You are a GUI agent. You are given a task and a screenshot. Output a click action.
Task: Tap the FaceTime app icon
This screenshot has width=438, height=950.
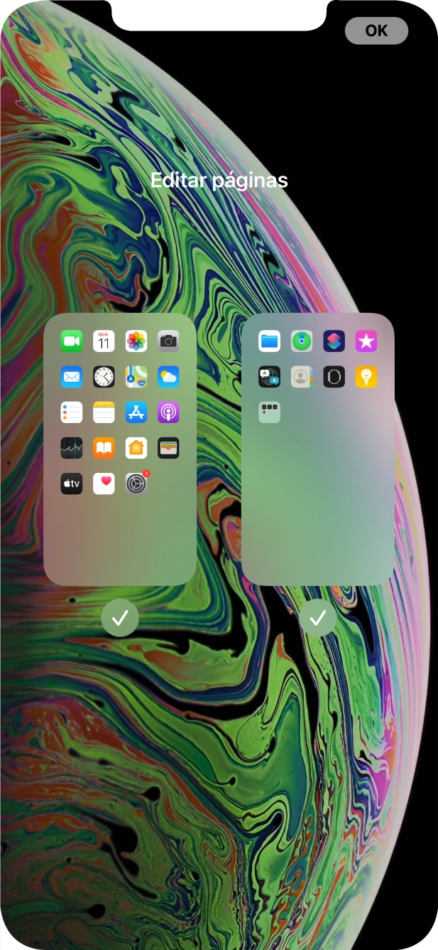(x=72, y=341)
